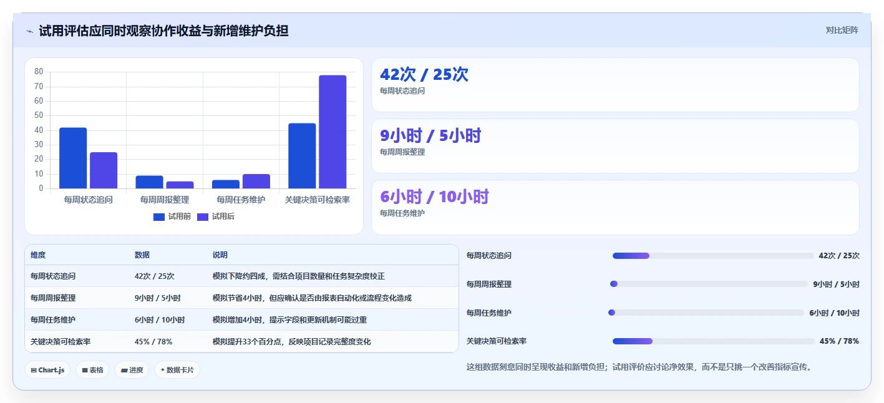Click the description starting 模拟增加4小时
This screenshot has width=884, height=403.
[289, 319]
